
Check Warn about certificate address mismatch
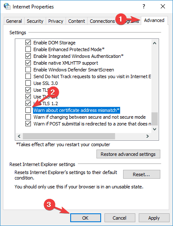pyautogui.click(x=28, y=110)
